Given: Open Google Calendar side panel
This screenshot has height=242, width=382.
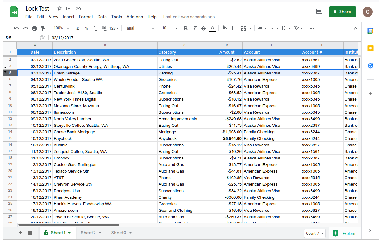Looking at the screenshot, I should coord(370,31).
